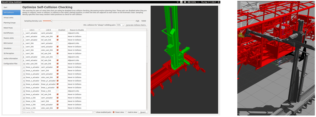Viewport: 316px width, 117px height.
Task: Switch to Planning Groups tab
Action: [11, 23]
